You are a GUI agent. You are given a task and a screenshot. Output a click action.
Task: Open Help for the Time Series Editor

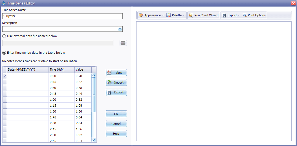[116, 134]
